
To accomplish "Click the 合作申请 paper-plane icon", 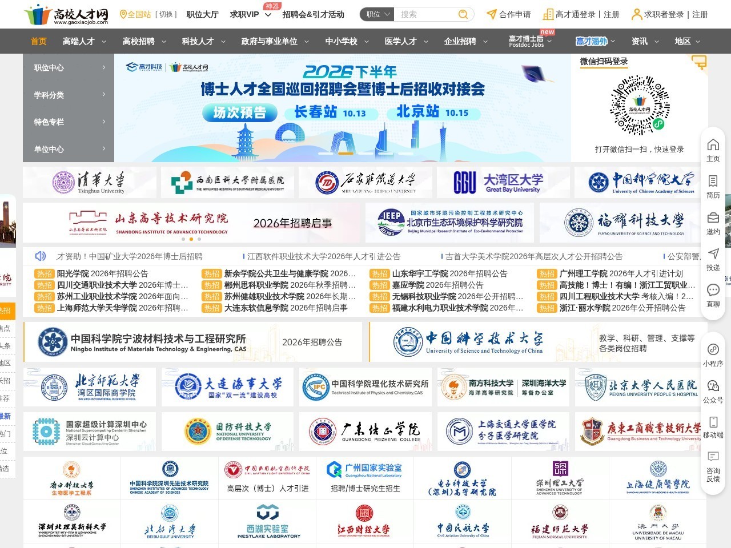I will coord(491,14).
